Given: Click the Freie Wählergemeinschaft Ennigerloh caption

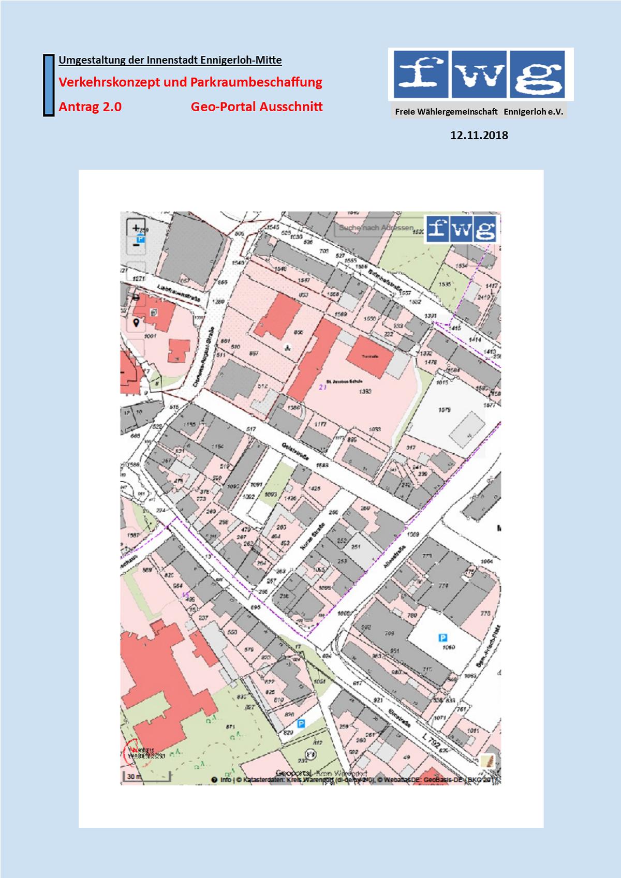Looking at the screenshot, I should tap(479, 112).
